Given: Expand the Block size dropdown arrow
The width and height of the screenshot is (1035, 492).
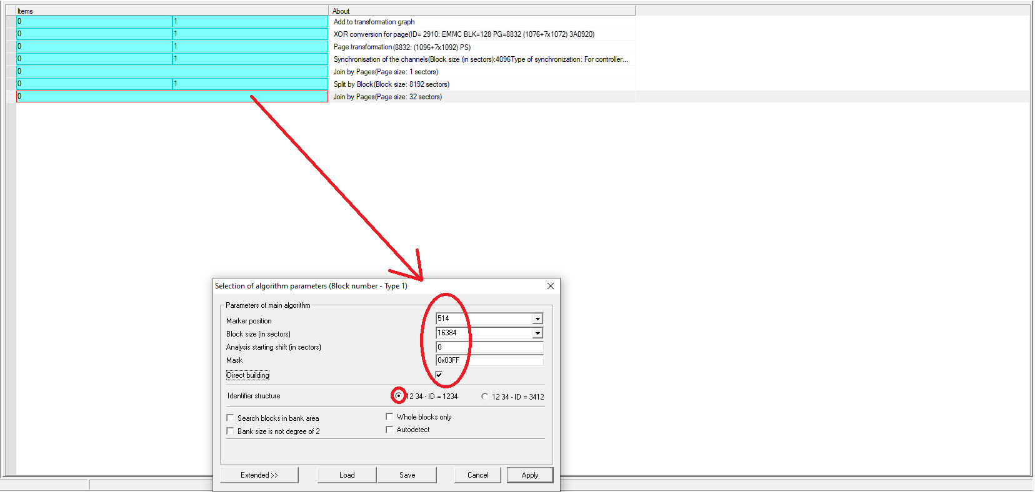Looking at the screenshot, I should (x=537, y=333).
